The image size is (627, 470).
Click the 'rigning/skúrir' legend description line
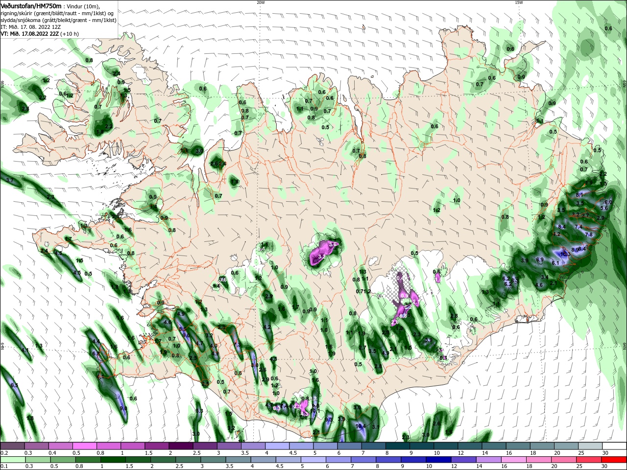tap(57, 13)
